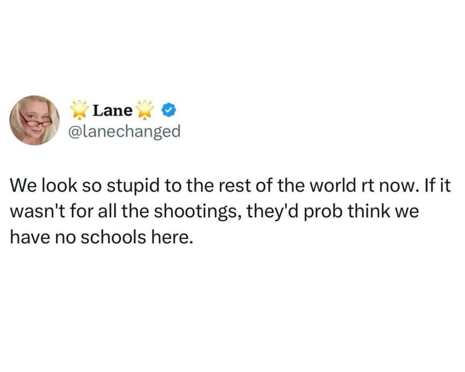Open the @lanechanged handle link
This screenshot has height=372, width=465.
(124, 132)
